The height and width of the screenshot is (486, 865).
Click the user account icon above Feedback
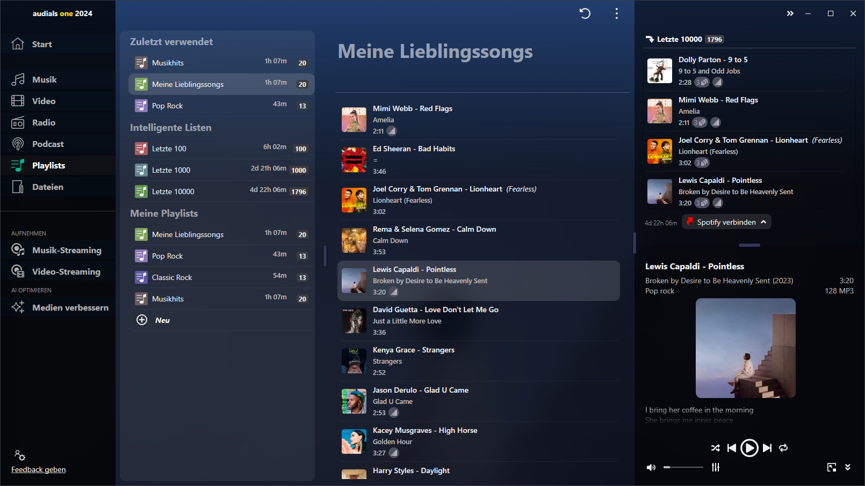(19, 455)
